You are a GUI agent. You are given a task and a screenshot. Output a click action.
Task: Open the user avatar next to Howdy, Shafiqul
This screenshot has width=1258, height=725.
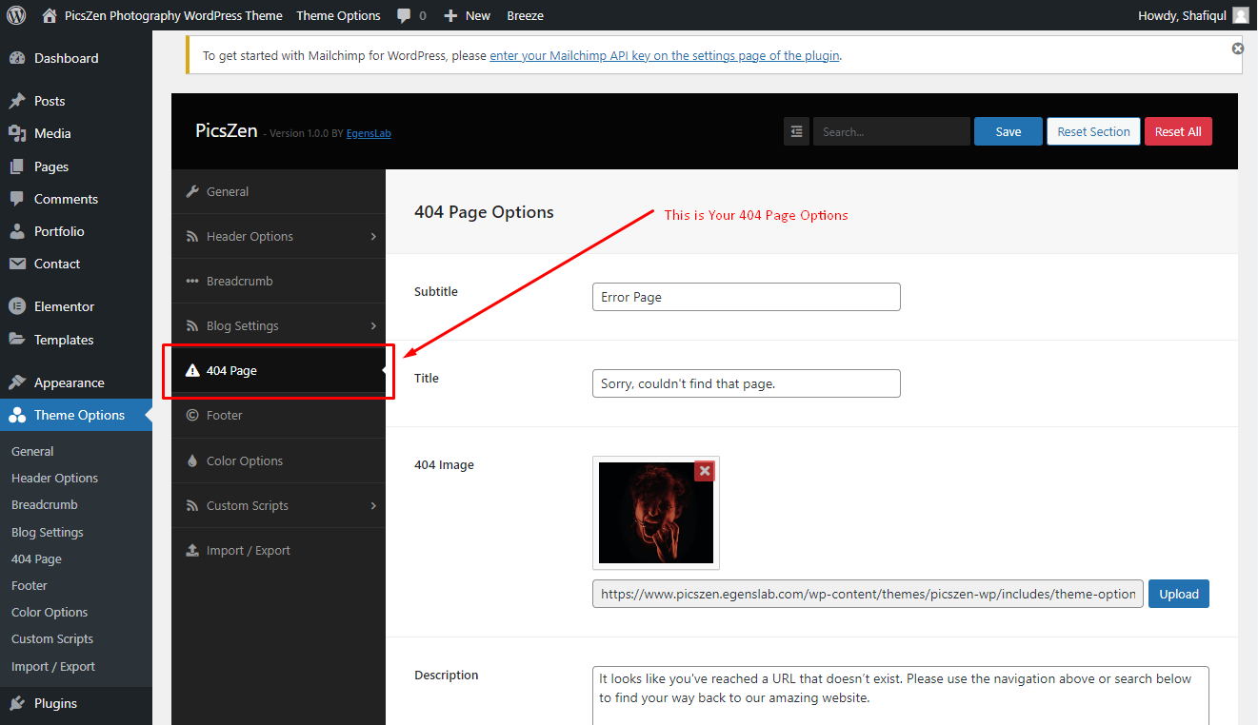pos(1240,15)
